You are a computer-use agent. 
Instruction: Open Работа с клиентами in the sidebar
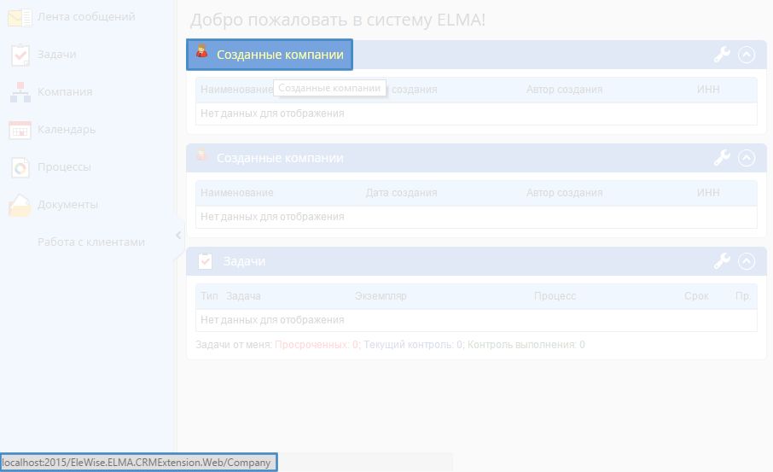coord(91,242)
